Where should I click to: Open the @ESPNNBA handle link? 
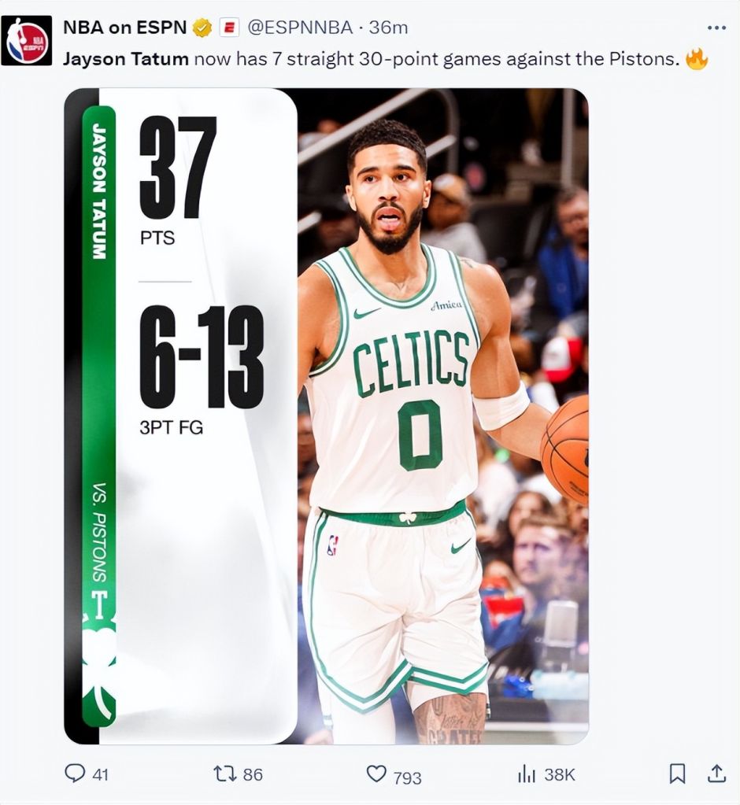tap(301, 28)
